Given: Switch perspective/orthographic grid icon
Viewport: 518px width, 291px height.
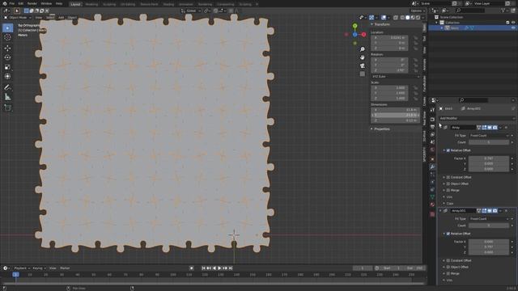Looking at the screenshot, I should pyautogui.click(x=363, y=74).
